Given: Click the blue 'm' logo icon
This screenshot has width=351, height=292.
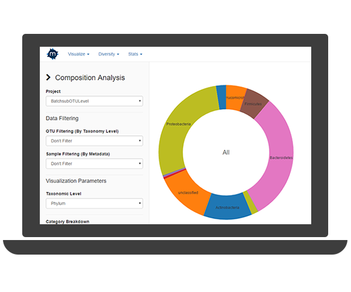Looking at the screenshot, I should [53, 54].
